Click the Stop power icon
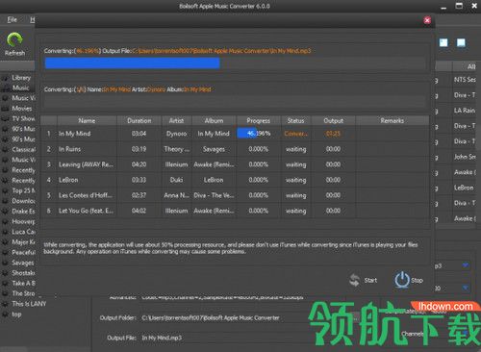Viewport: 481px width, 352px height. [x=402, y=280]
